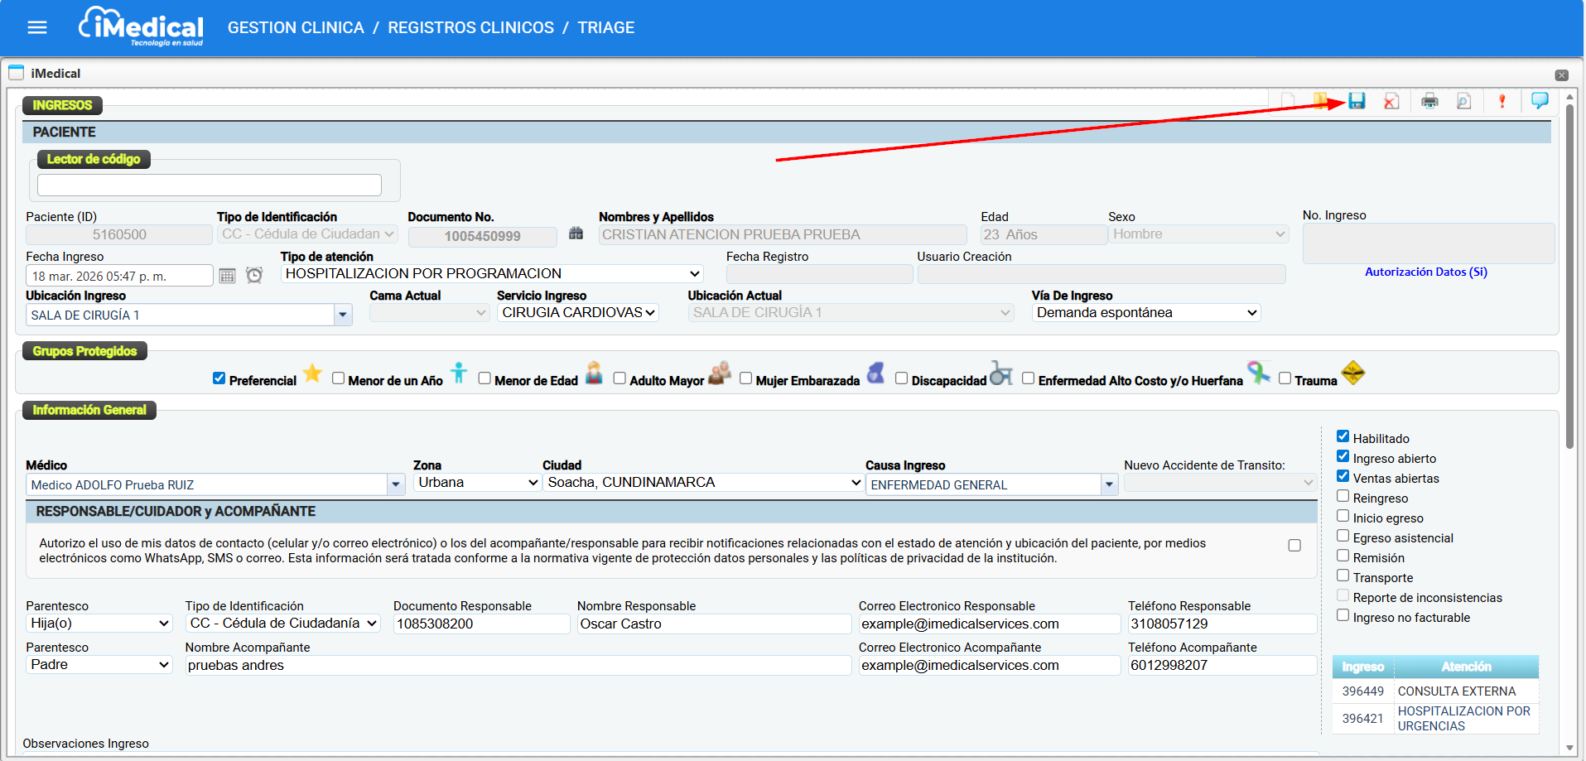The image size is (1586, 761).
Task: Print the record using the printer icon
Action: coord(1429,101)
